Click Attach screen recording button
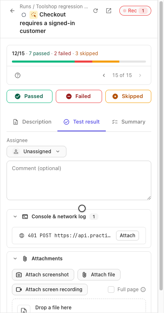The width and height of the screenshot is (164, 313). [x=50, y=290]
